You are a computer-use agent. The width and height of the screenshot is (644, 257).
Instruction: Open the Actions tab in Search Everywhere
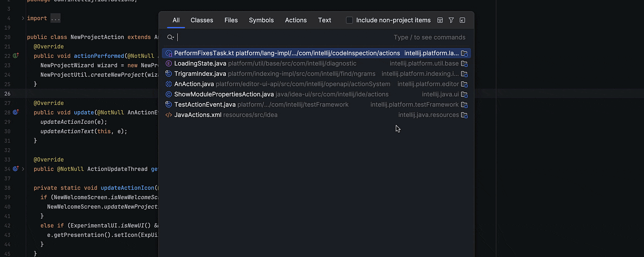pyautogui.click(x=295, y=20)
